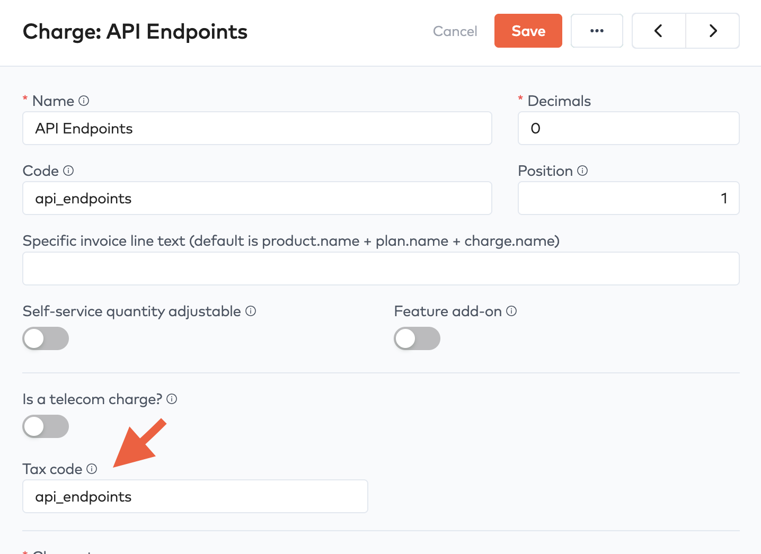Turn on the Feature add-on switch
761x554 pixels.
pos(417,338)
